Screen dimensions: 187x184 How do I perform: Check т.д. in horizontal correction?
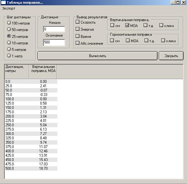(146, 40)
